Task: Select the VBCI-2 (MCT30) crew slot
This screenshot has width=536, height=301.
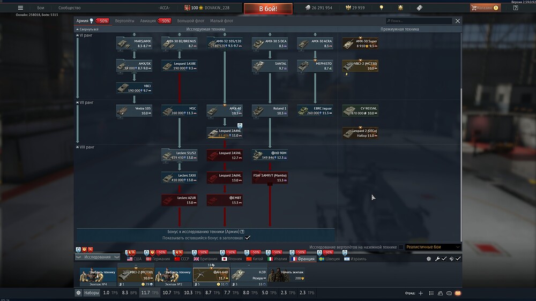Action: pyautogui.click(x=136, y=275)
